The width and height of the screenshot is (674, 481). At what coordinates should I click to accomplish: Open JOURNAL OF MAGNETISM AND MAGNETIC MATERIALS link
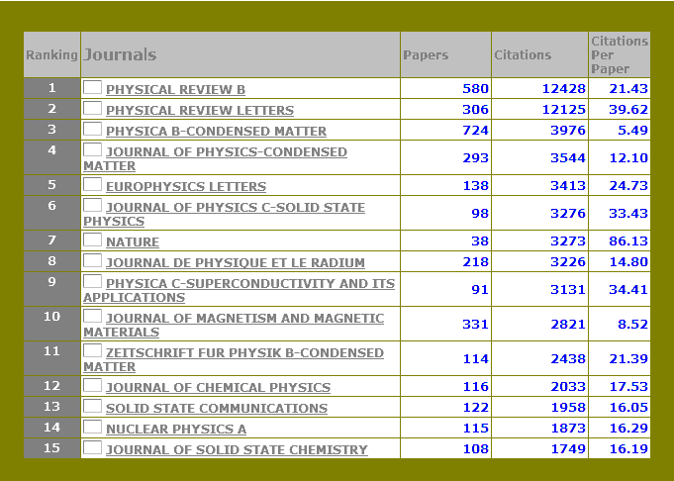[x=234, y=325]
